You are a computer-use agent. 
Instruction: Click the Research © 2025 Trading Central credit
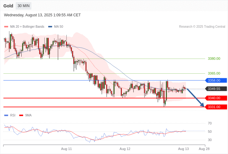click(x=202, y=26)
